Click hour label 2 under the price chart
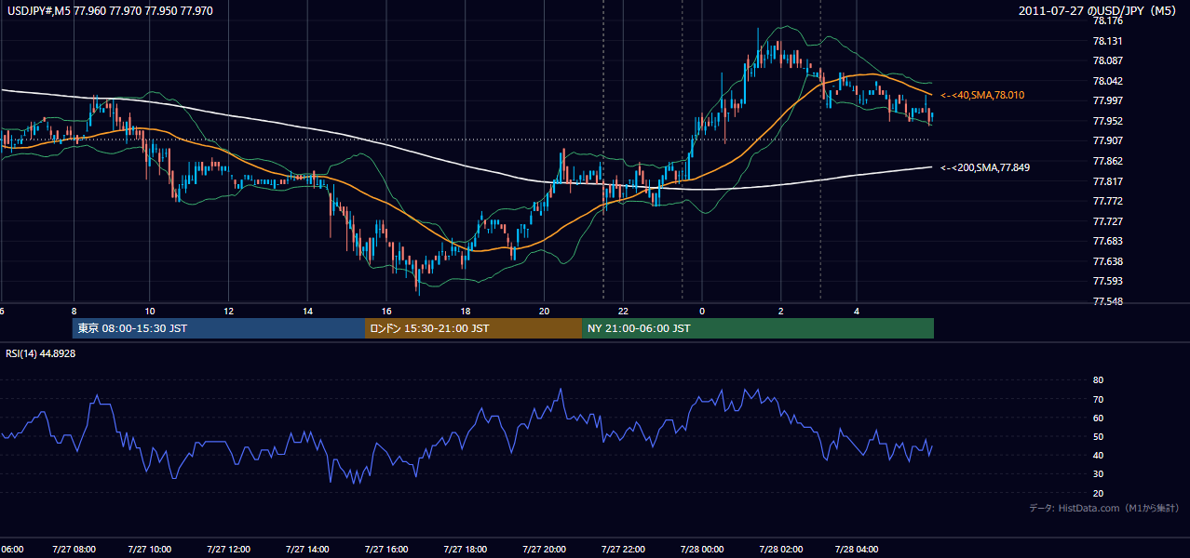The image size is (1190, 558). point(781,311)
